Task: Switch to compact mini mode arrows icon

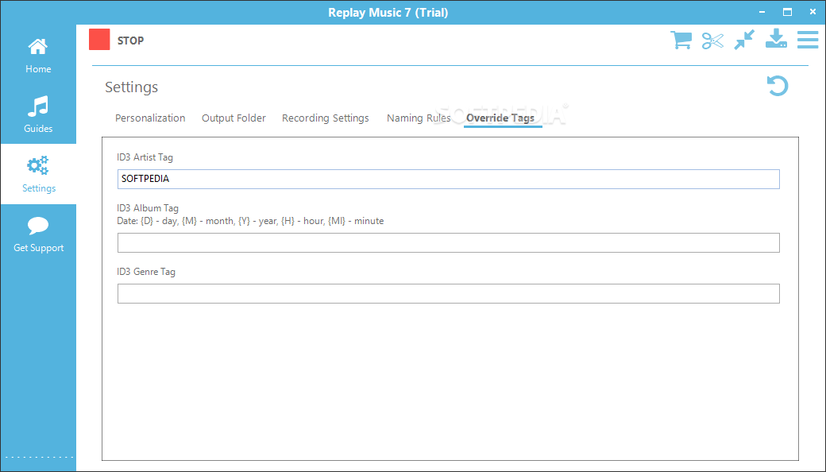Action: 744,40
